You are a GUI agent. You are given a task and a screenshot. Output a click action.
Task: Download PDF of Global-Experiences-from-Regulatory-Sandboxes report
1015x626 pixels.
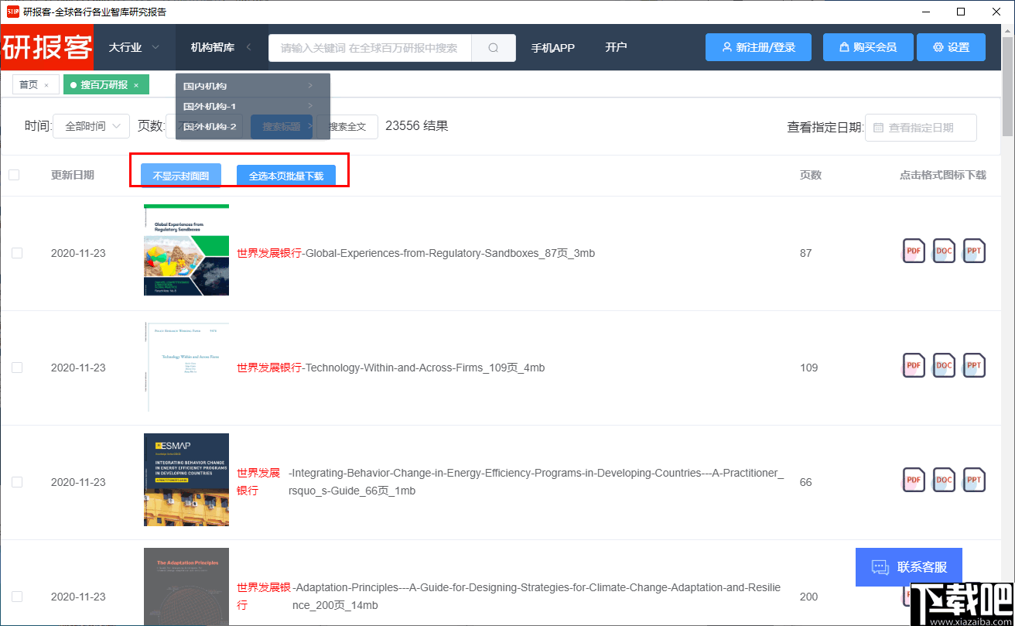click(x=914, y=251)
